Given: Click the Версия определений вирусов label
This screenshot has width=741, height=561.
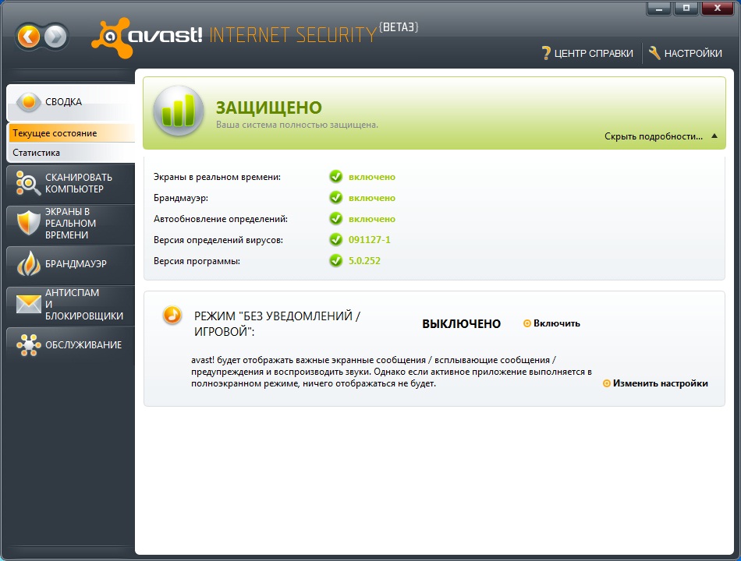Looking at the screenshot, I should pyautogui.click(x=218, y=240).
